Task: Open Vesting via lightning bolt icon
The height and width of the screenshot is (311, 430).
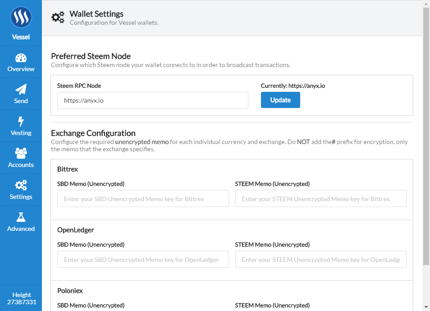Action: tap(21, 121)
